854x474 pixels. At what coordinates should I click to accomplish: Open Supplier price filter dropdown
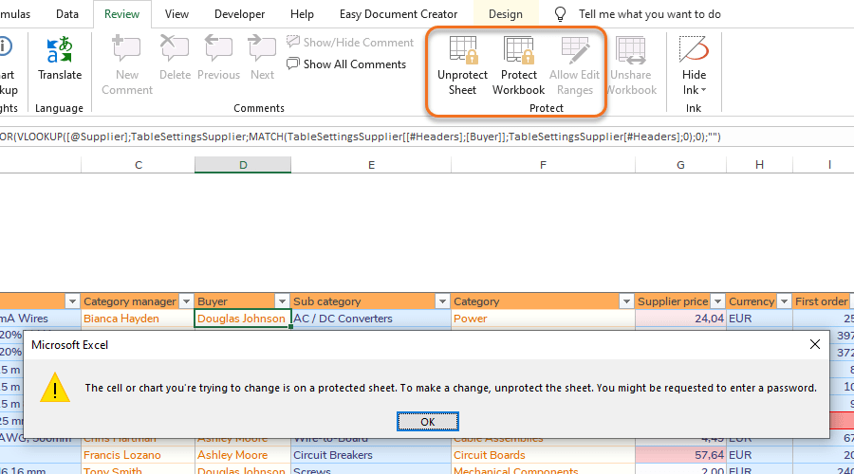pos(718,301)
